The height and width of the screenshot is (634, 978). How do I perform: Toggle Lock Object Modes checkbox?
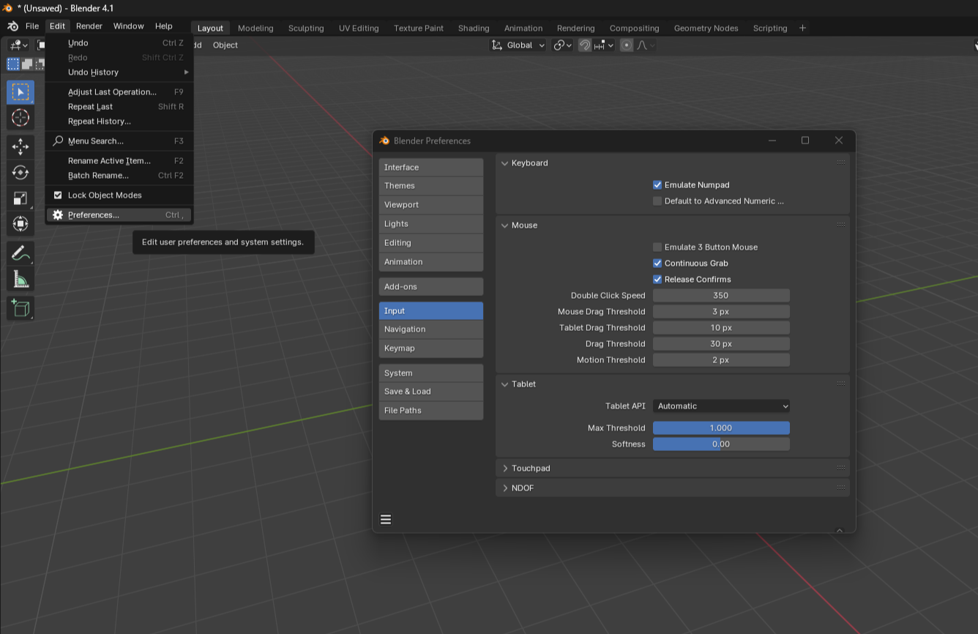pyautogui.click(x=58, y=195)
